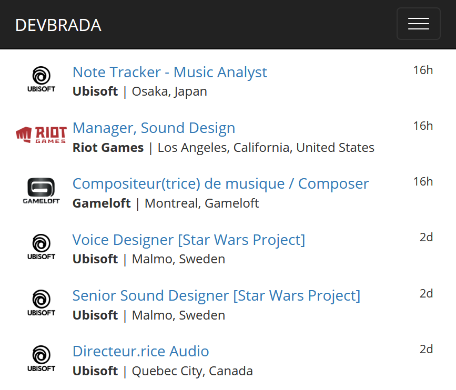Click Ubisoft logo beside Voice Designer job
The height and width of the screenshot is (390, 456).
tap(41, 247)
